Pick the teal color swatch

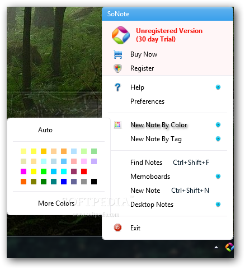tap(54, 182)
